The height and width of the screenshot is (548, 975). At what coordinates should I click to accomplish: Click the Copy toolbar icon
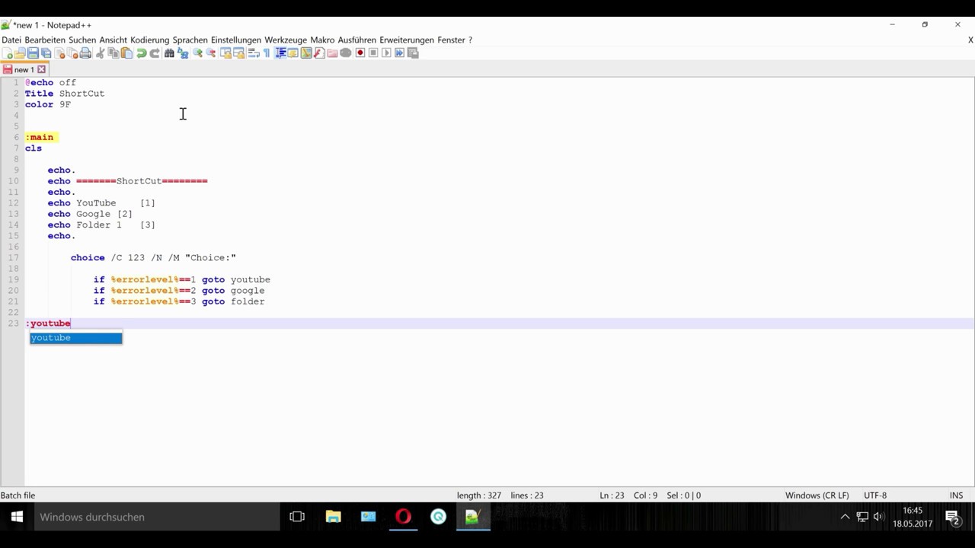pyautogui.click(x=113, y=53)
